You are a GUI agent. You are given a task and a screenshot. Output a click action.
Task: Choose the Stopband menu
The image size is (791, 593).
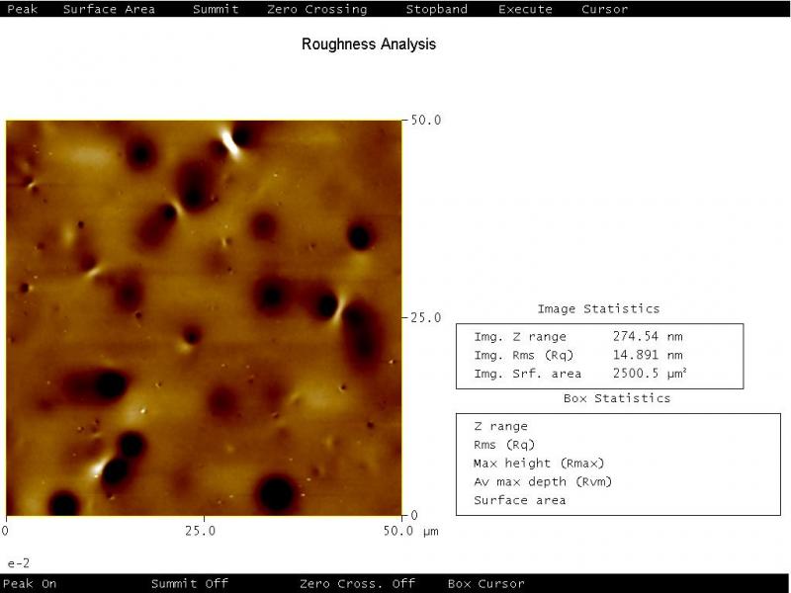(x=437, y=9)
